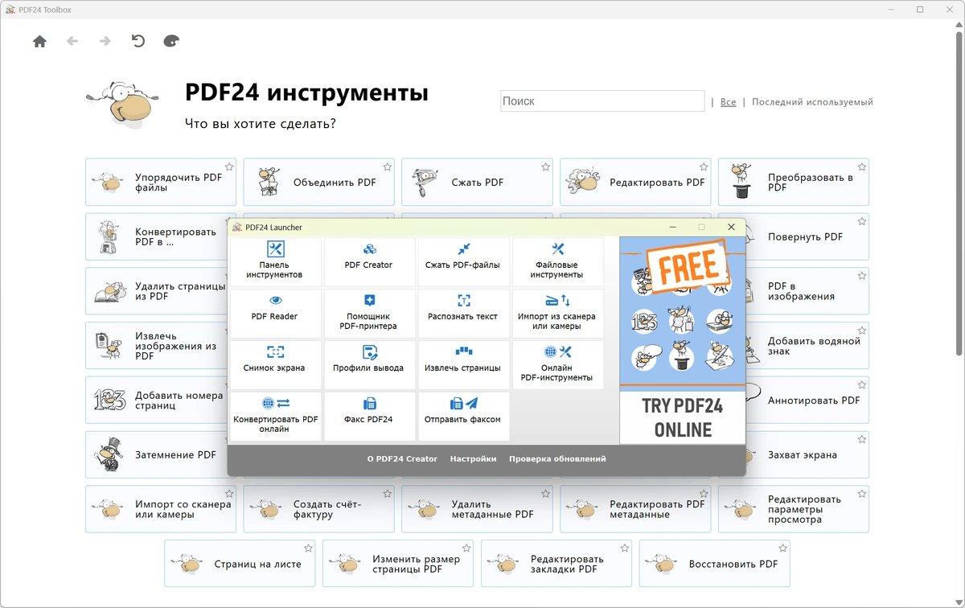Screen dimensions: 965x608
Task: Favorite the Восстановить PDF star
Action: tap(782, 548)
